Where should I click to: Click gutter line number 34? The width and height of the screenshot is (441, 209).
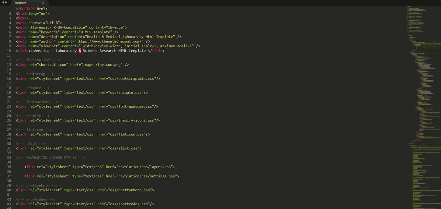pos(9,162)
